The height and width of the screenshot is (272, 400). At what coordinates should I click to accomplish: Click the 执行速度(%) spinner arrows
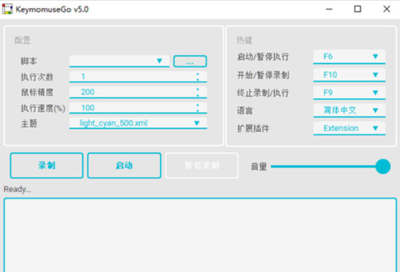tap(198, 108)
